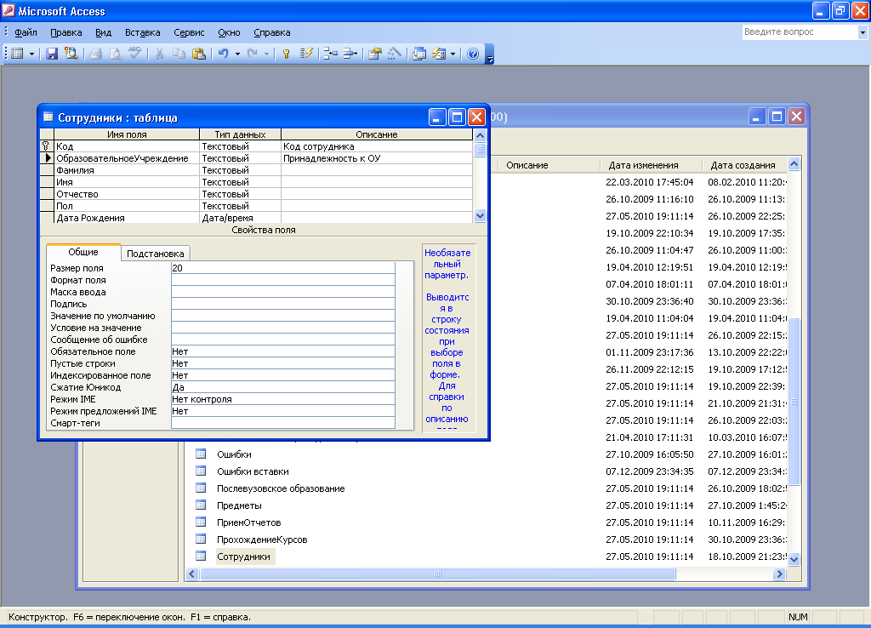Click the Insert Rows toolbar icon

click(331, 54)
